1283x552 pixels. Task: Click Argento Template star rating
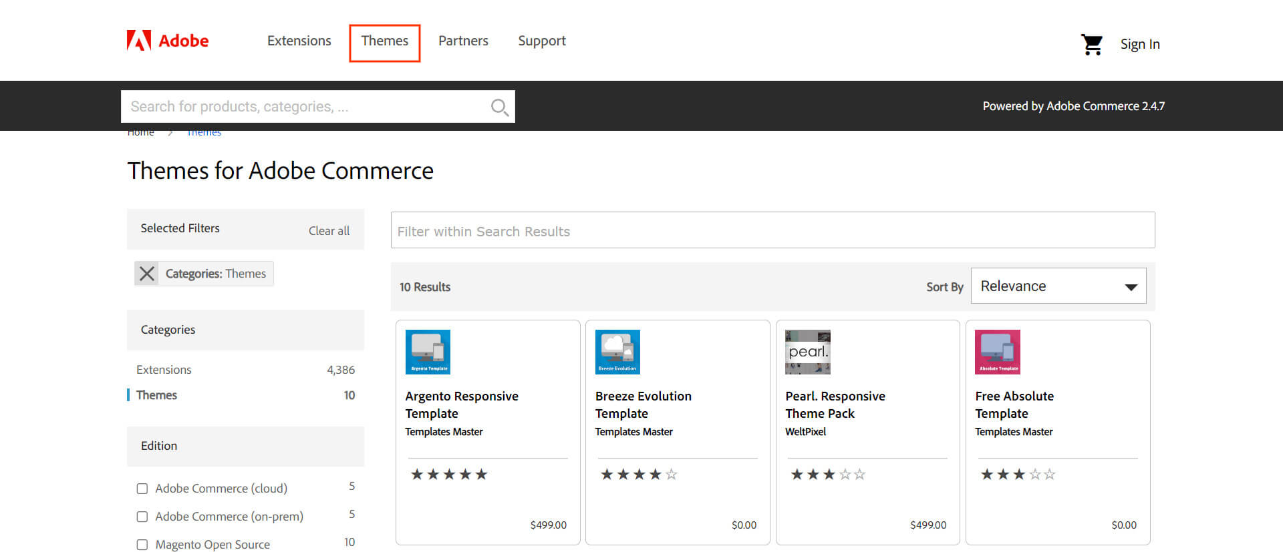pos(449,475)
